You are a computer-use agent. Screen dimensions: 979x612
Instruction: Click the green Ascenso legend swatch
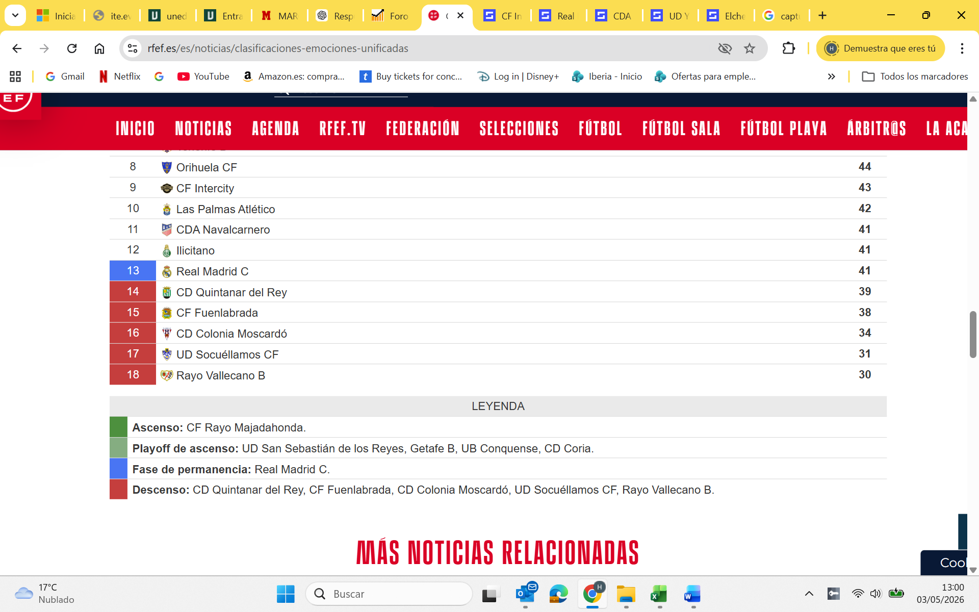(x=118, y=427)
